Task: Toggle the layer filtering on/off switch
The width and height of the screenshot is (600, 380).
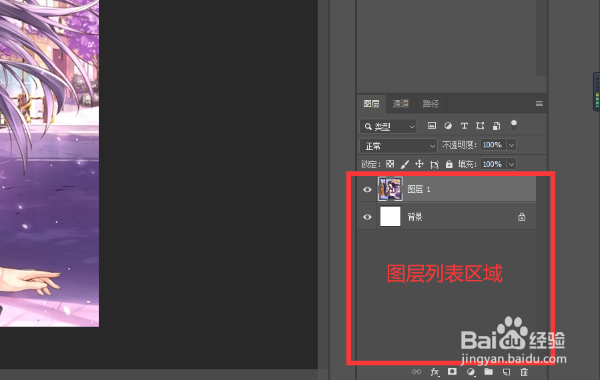Action: (513, 125)
